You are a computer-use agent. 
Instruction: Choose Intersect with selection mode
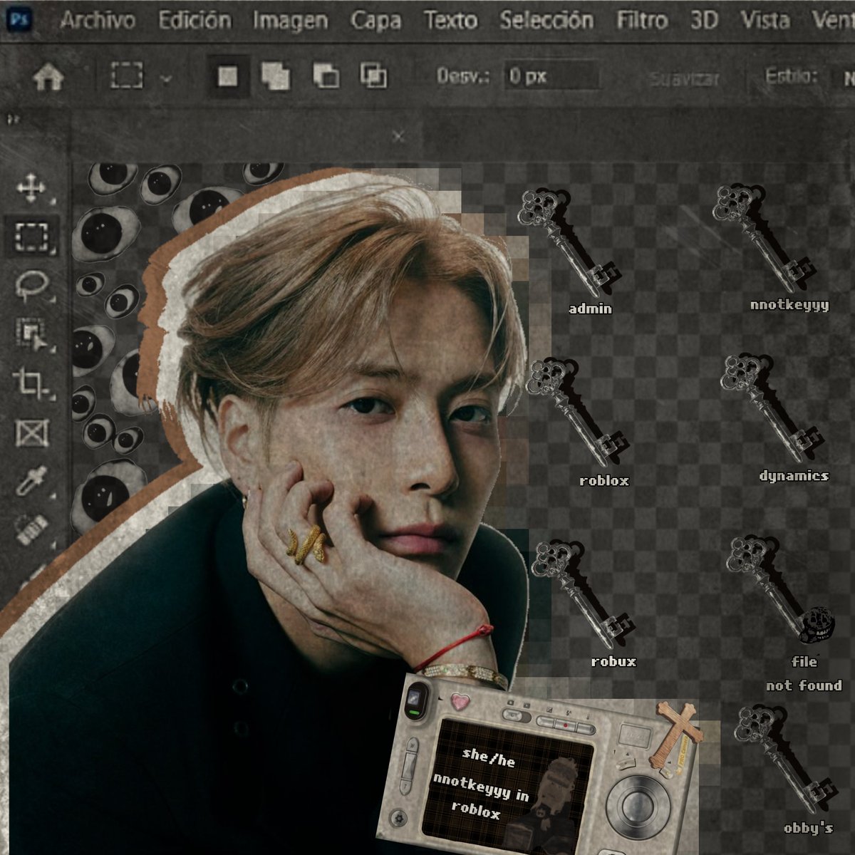373,76
